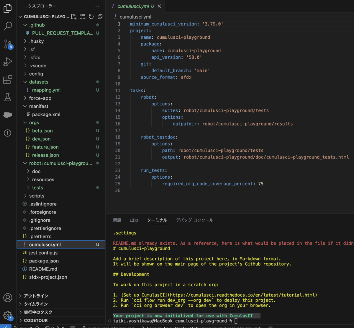
Task: Collapse all folders in Explorer
Action: [100, 17]
